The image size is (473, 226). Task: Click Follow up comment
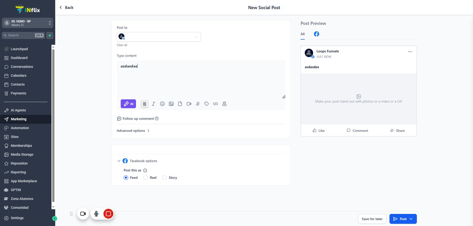(x=138, y=119)
